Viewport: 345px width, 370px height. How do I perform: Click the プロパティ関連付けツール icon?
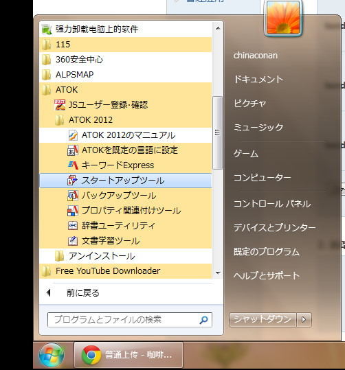pyautogui.click(x=73, y=211)
